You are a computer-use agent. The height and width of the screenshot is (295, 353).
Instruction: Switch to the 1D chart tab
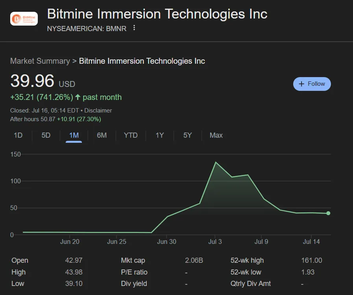pos(18,135)
